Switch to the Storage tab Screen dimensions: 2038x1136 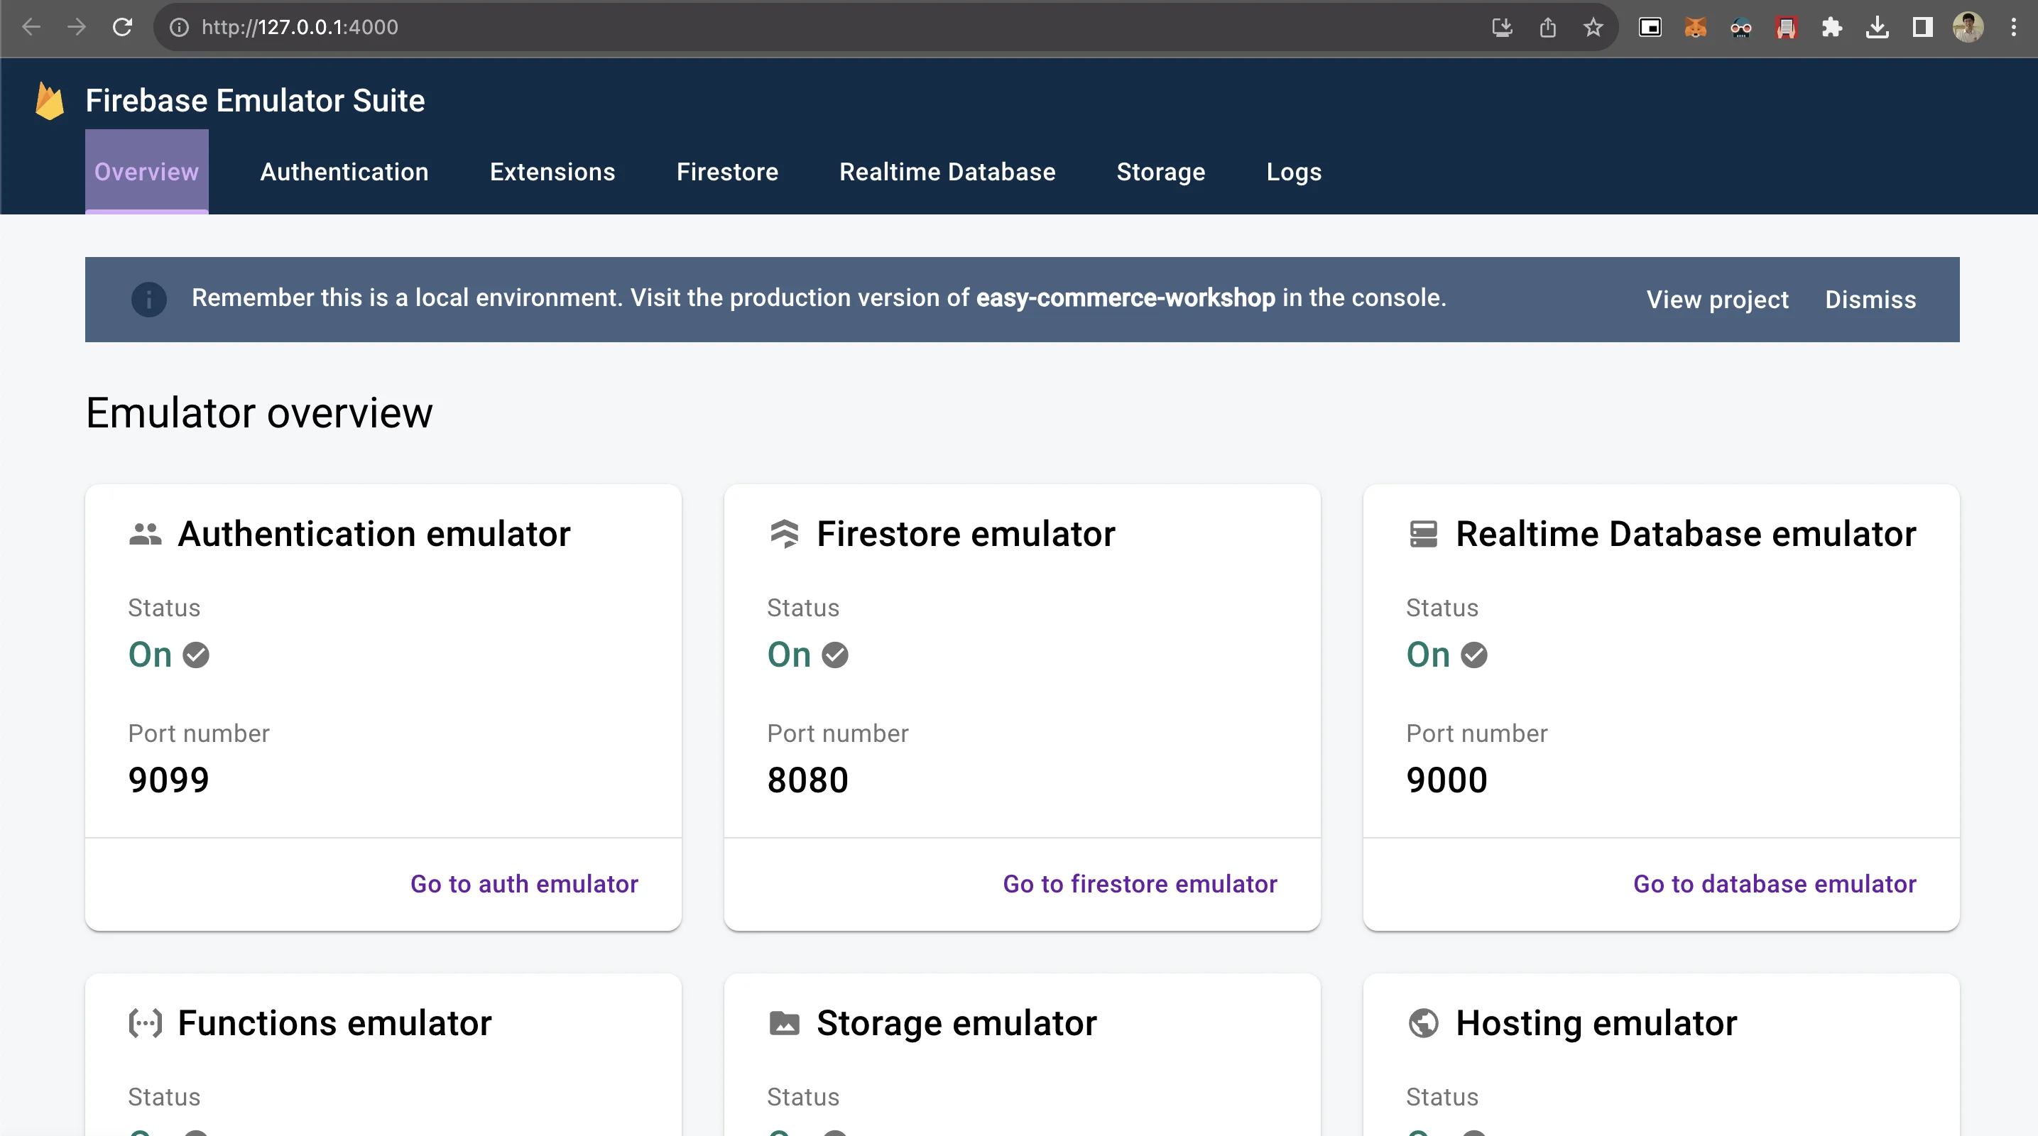tap(1160, 172)
